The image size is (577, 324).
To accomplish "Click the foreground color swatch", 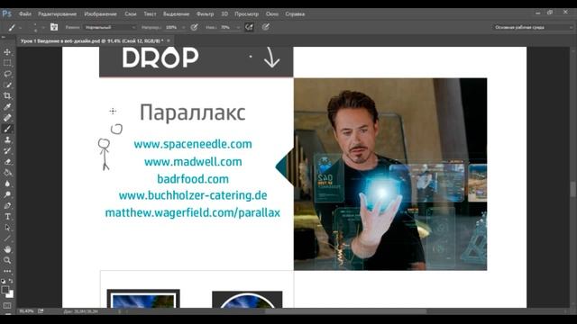I will click(x=5, y=290).
